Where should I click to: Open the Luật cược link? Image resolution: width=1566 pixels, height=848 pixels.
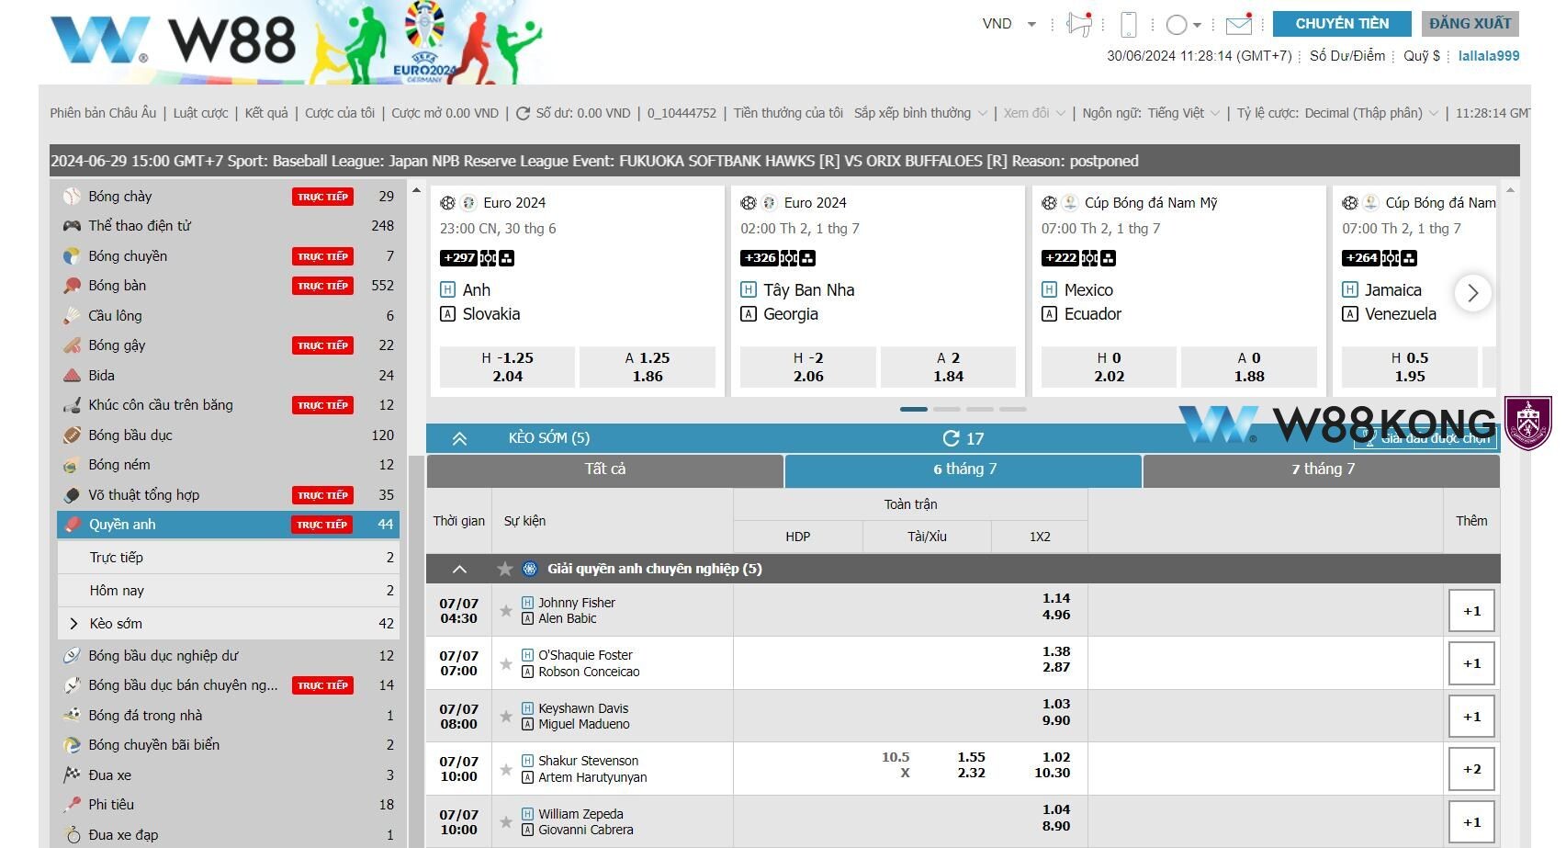[200, 113]
